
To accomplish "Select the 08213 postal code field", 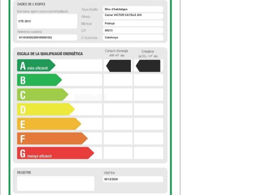I will coord(133,30).
